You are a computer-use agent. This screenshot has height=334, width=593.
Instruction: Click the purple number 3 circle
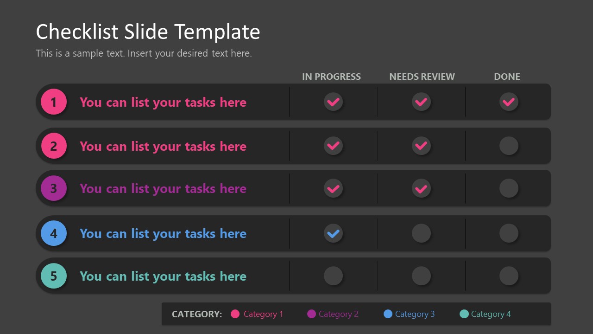point(54,188)
